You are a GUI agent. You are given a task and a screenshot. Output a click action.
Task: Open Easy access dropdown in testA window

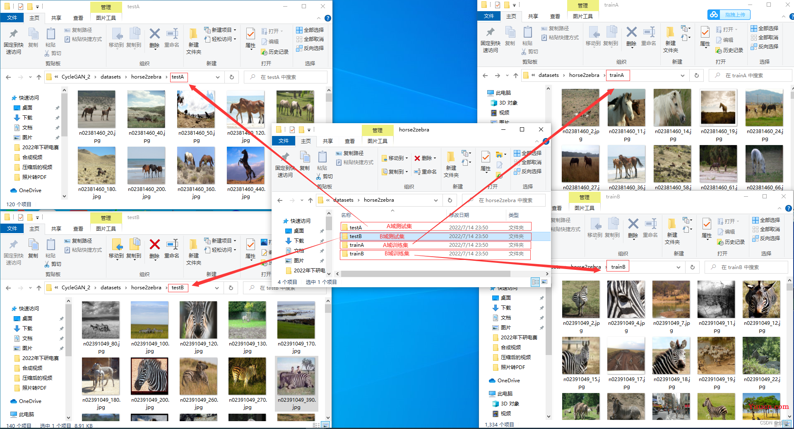tap(220, 39)
